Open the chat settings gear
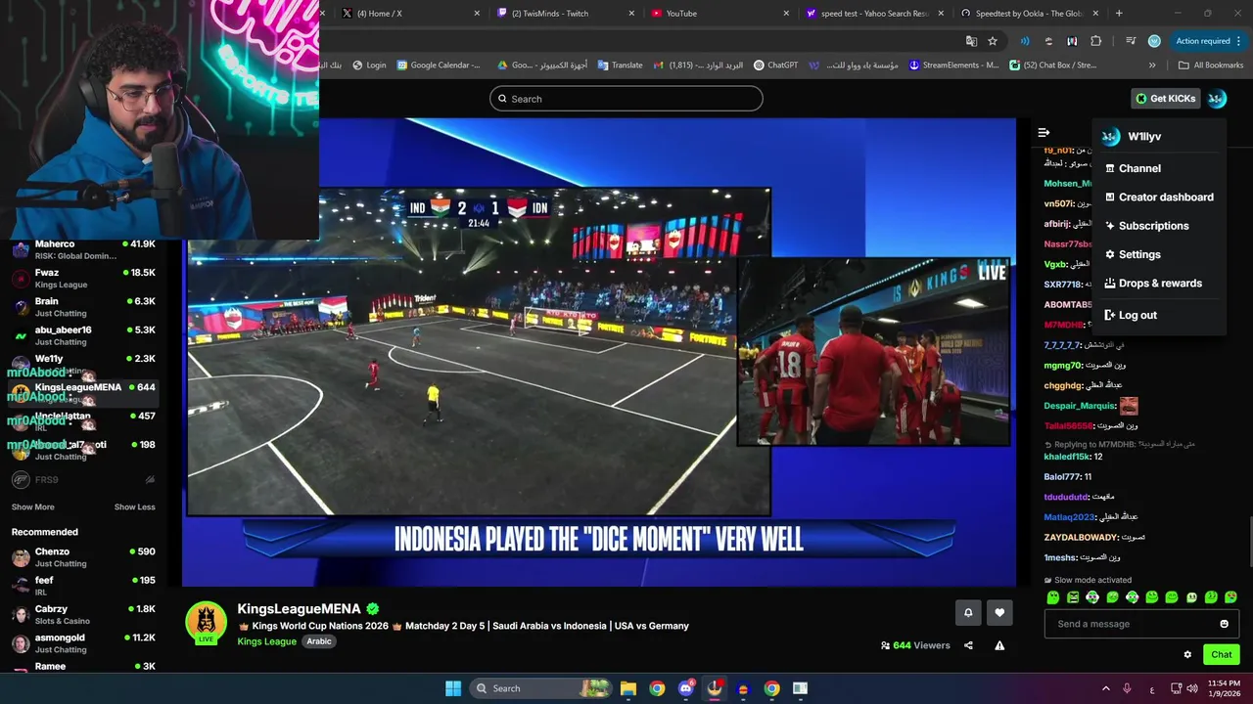The height and width of the screenshot is (704, 1253). [1187, 655]
